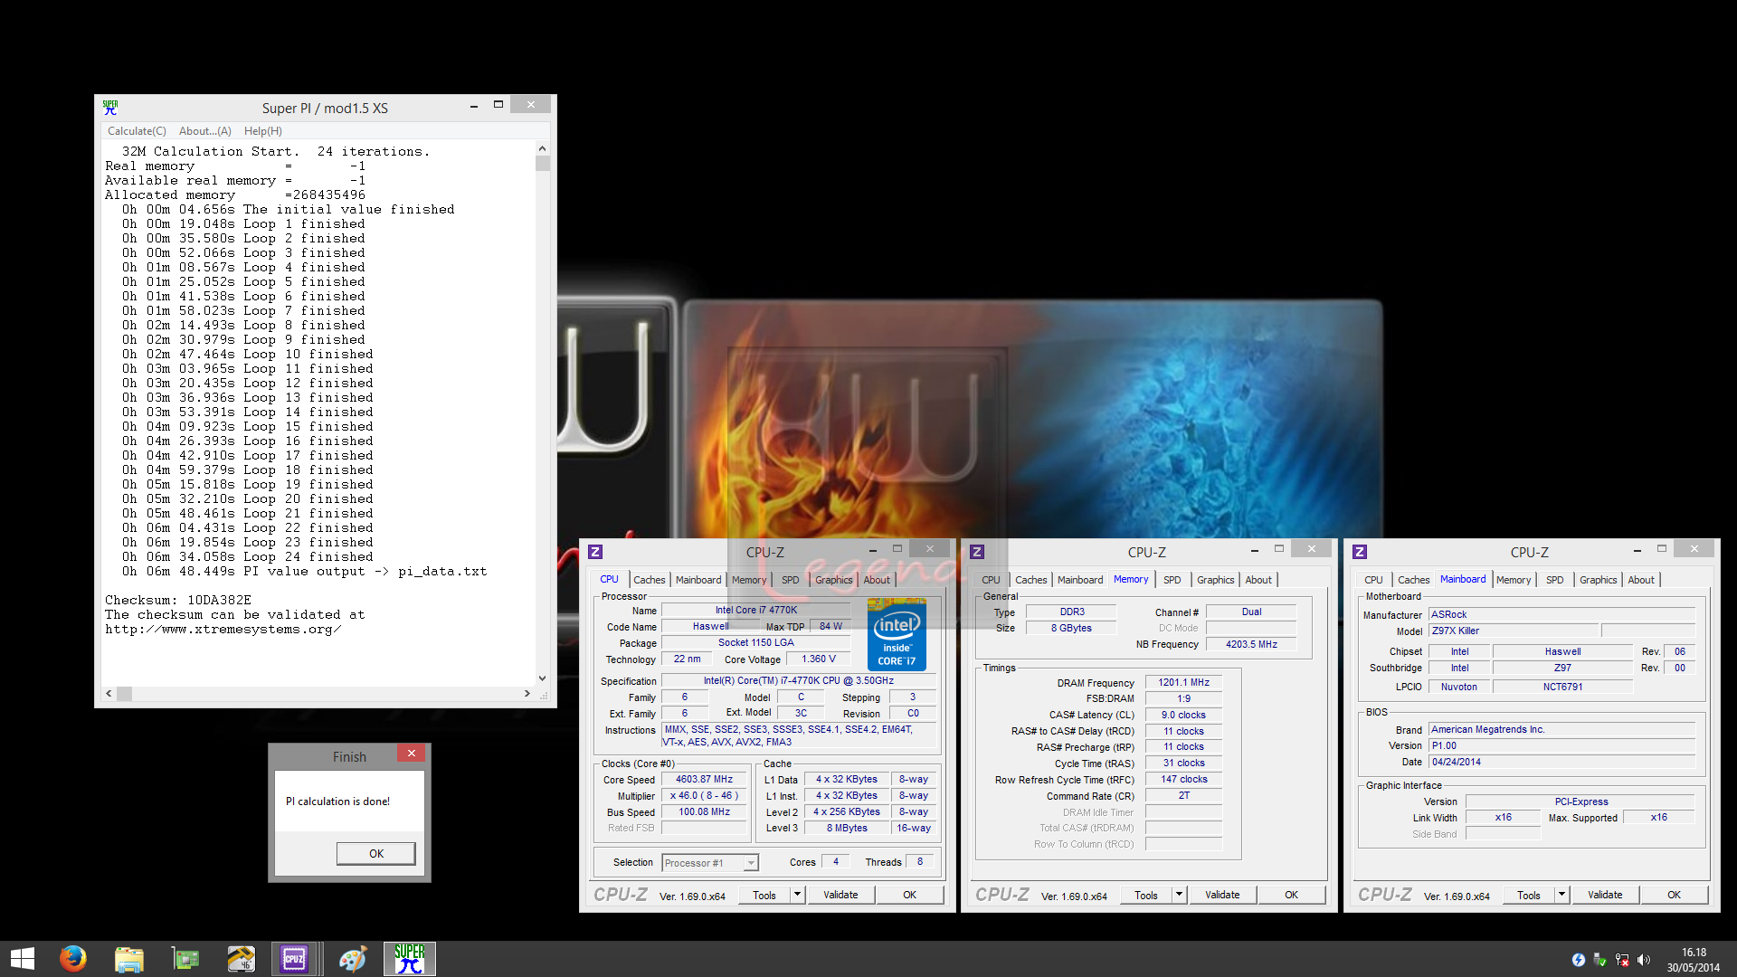Click OK in the Finish dialog

pos(376,853)
